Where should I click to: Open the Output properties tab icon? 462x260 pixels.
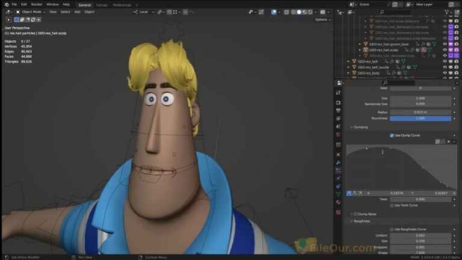(x=338, y=111)
